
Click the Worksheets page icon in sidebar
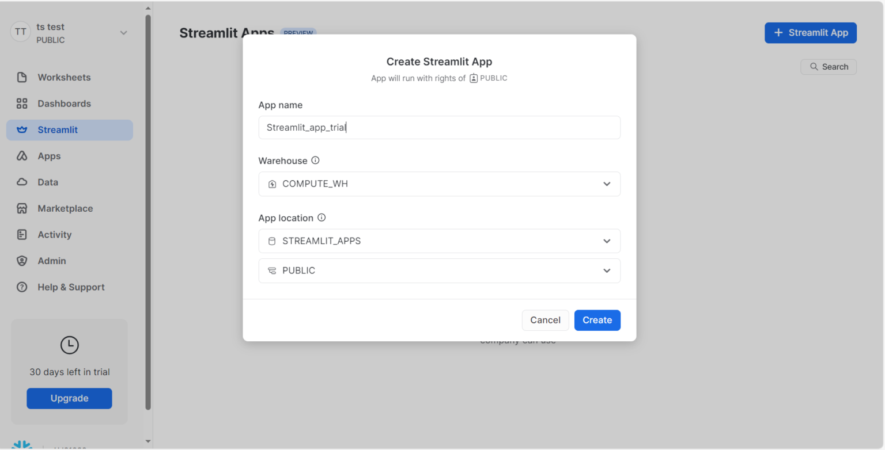[x=22, y=77]
